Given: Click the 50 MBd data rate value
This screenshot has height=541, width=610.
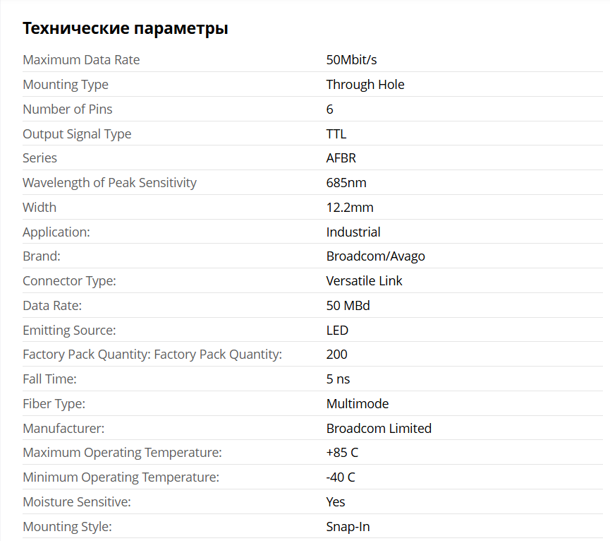Looking at the screenshot, I should (x=348, y=306).
